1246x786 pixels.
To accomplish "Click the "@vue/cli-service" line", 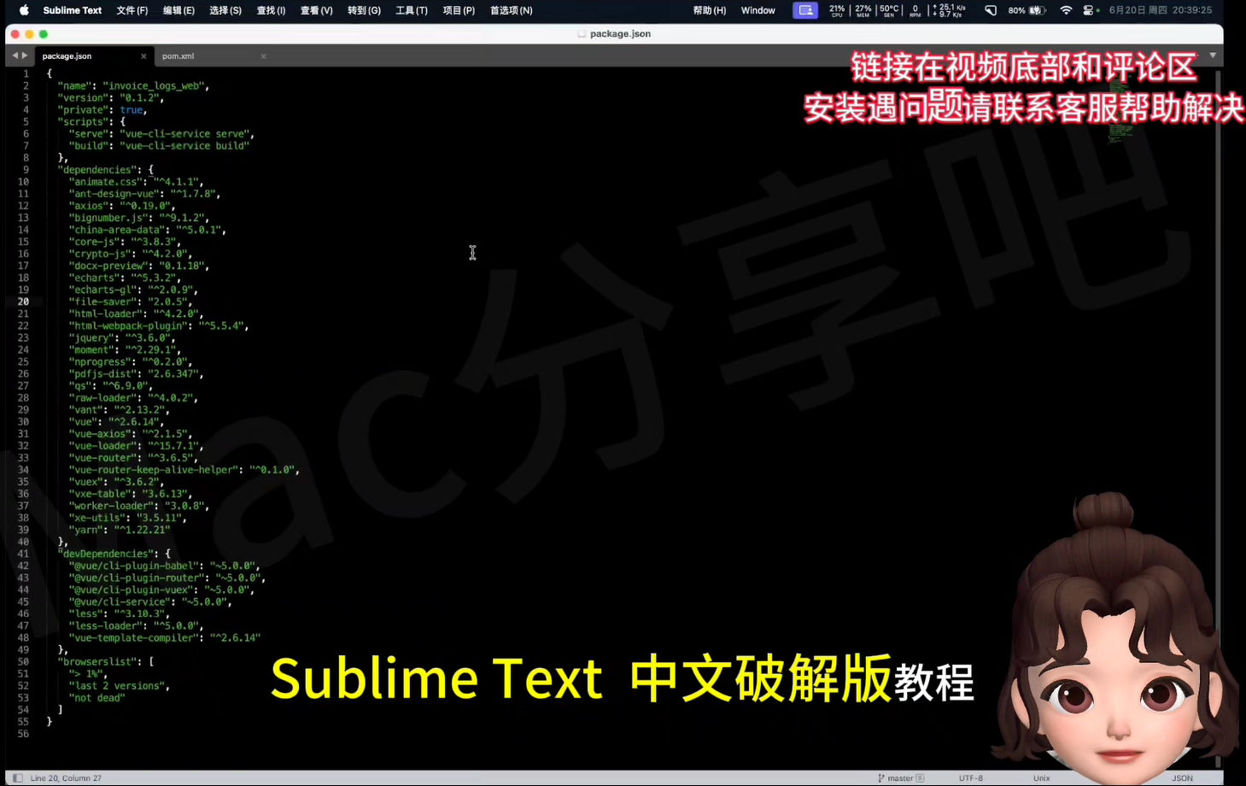I will [150, 601].
